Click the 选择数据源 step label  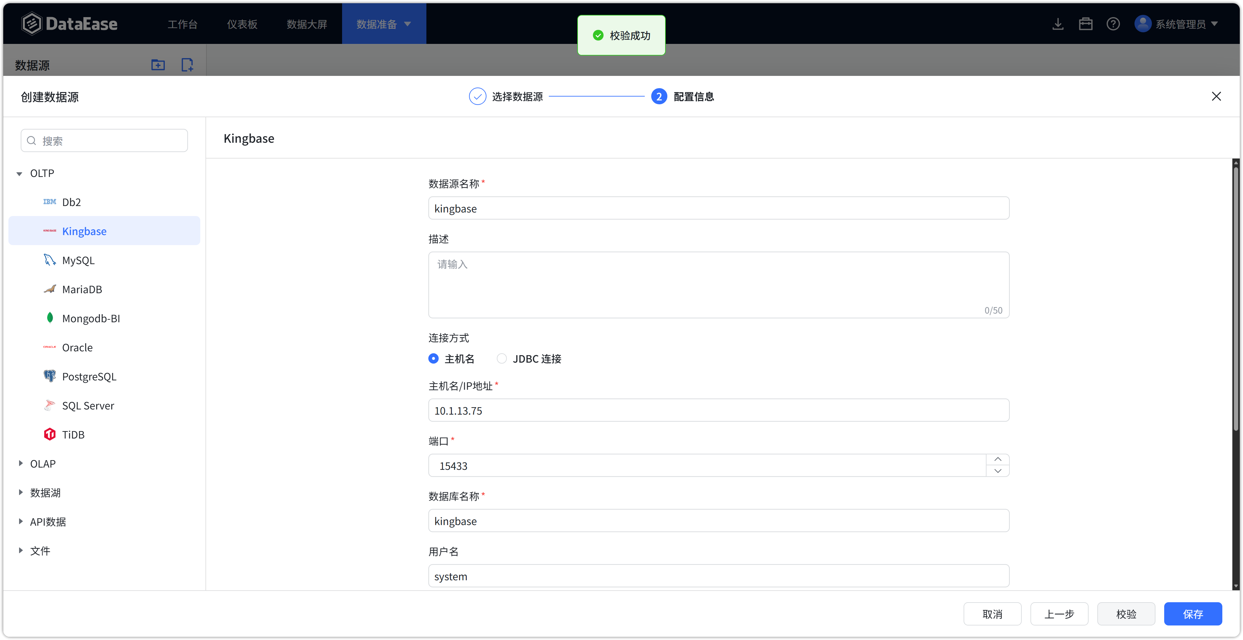(517, 97)
